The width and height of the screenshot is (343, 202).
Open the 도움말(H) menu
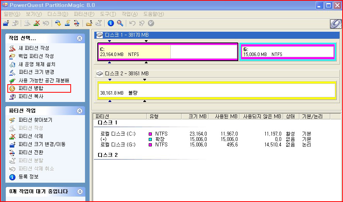click(x=154, y=14)
